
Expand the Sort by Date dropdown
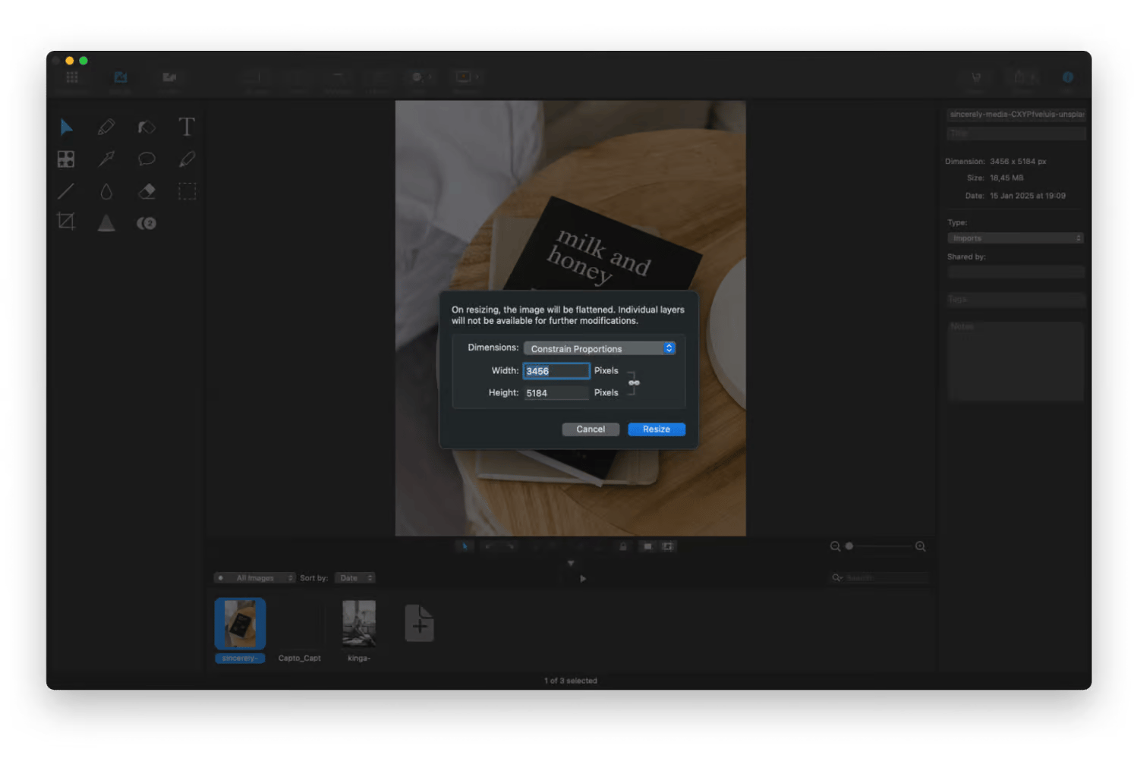pyautogui.click(x=355, y=578)
